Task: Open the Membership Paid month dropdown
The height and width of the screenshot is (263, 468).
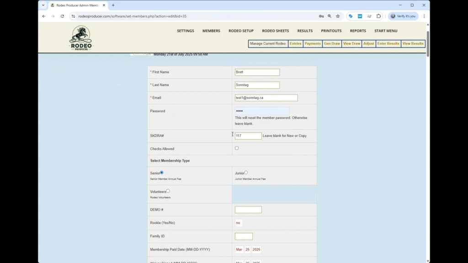Action: pyautogui.click(x=239, y=250)
